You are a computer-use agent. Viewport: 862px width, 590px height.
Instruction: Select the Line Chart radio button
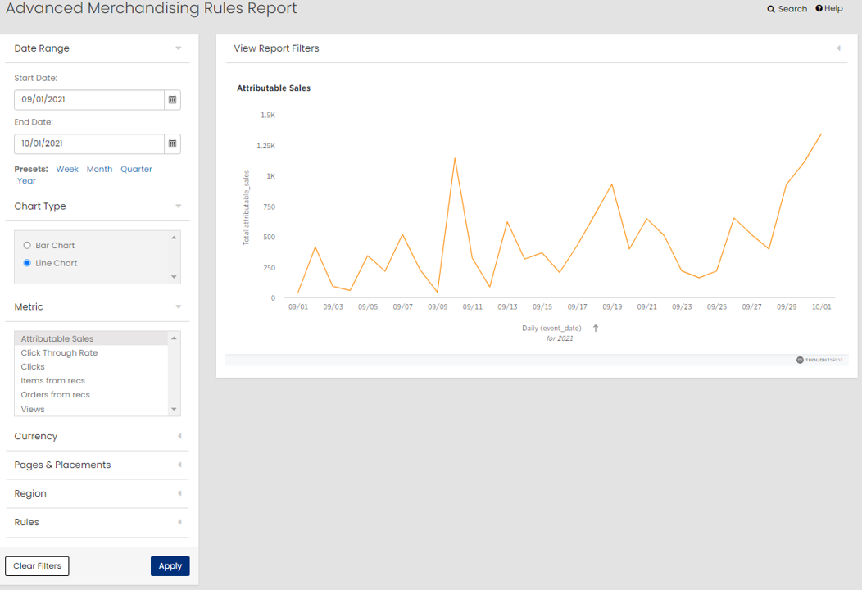click(x=27, y=263)
